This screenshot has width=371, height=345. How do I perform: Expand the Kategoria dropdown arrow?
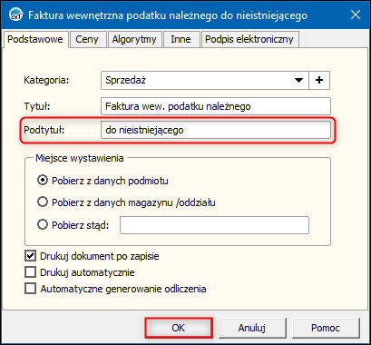pyautogui.click(x=298, y=80)
